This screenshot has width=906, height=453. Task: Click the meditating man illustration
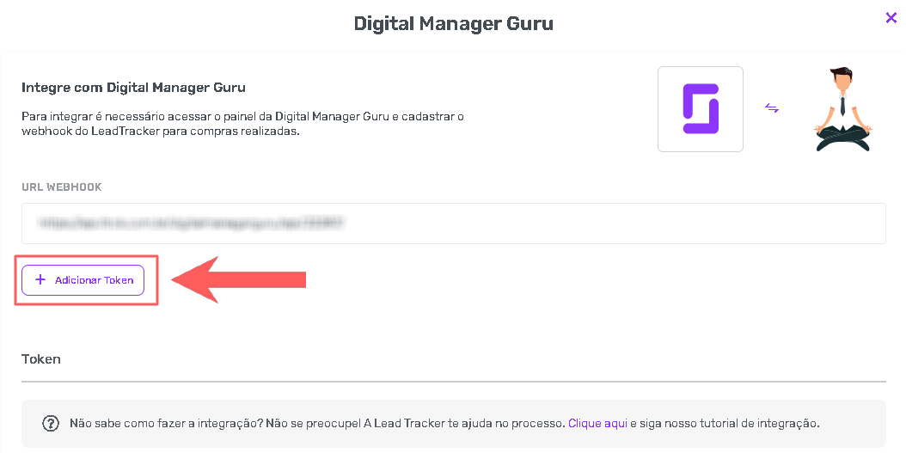coord(842,110)
